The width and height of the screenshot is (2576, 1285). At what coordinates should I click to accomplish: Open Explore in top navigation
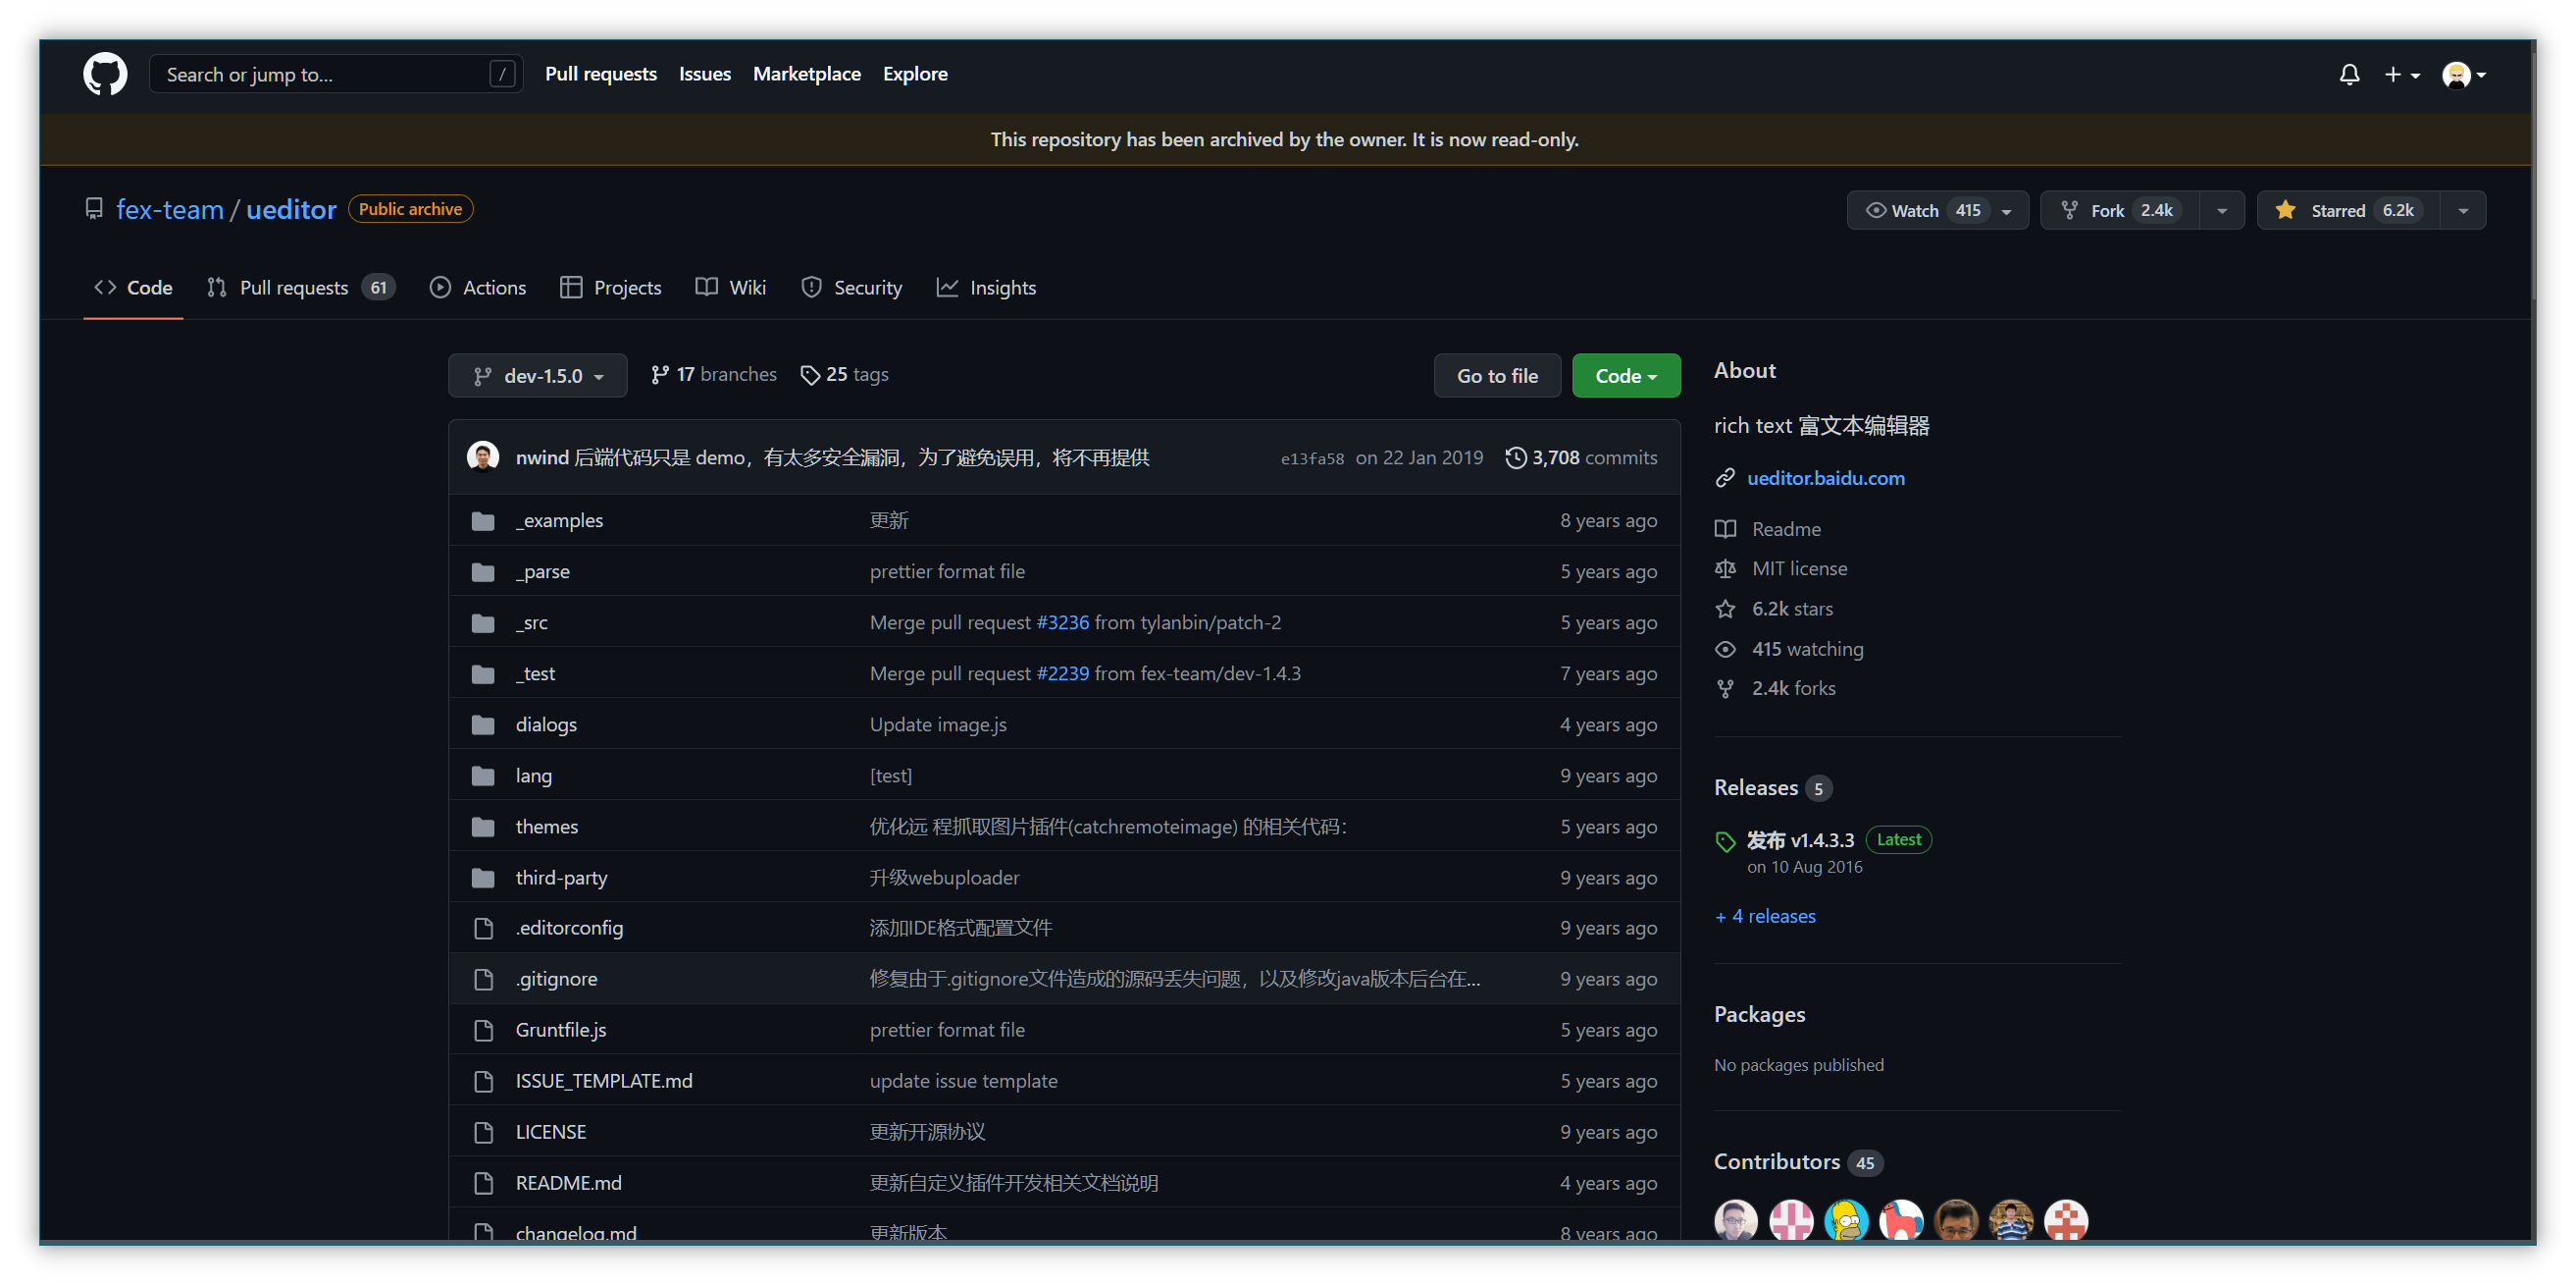pos(915,74)
